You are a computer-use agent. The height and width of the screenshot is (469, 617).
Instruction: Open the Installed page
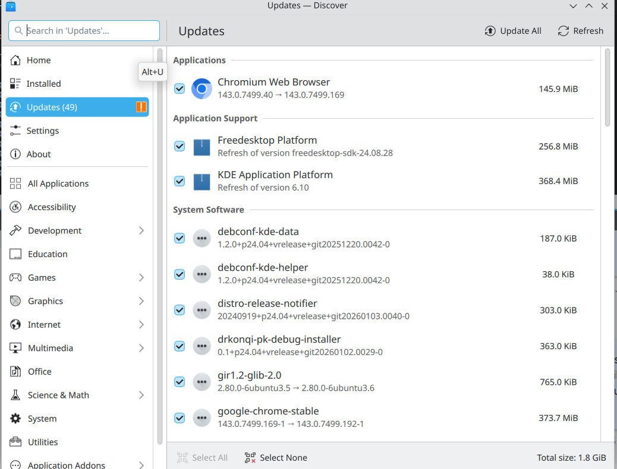[43, 84]
